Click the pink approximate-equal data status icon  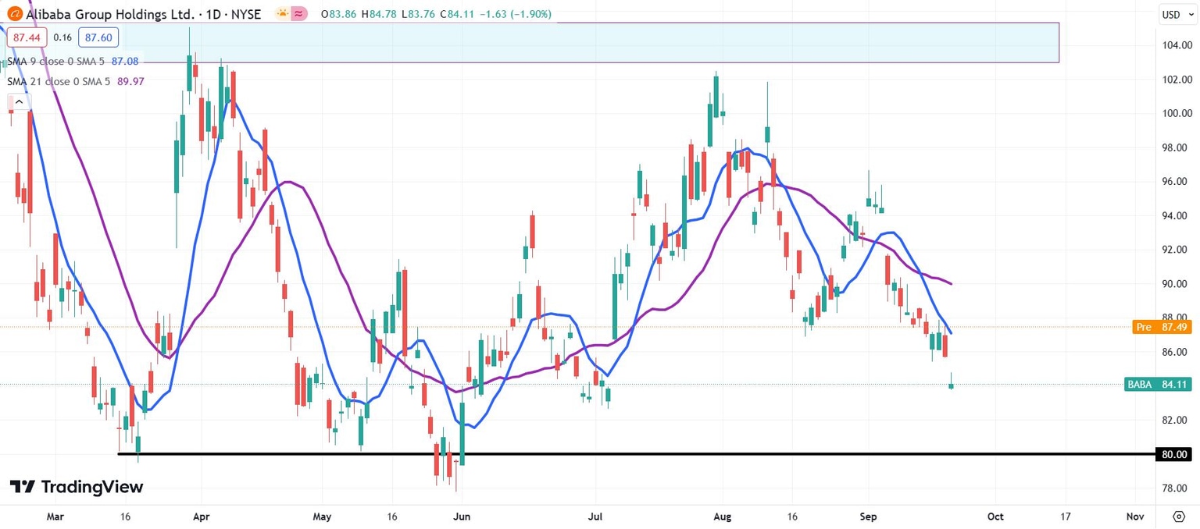(x=298, y=14)
